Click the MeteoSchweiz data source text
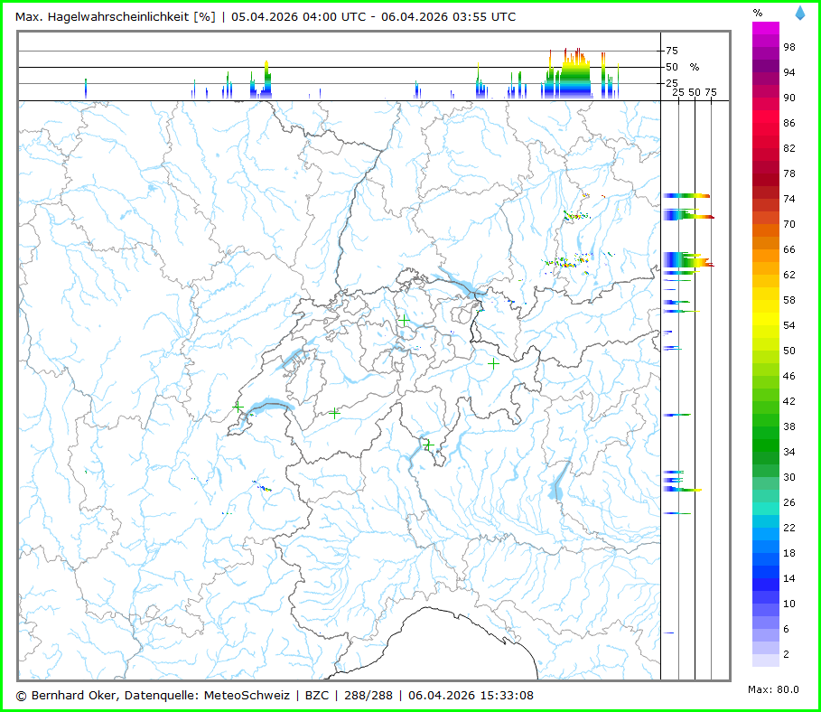This screenshot has width=821, height=712. point(247,695)
